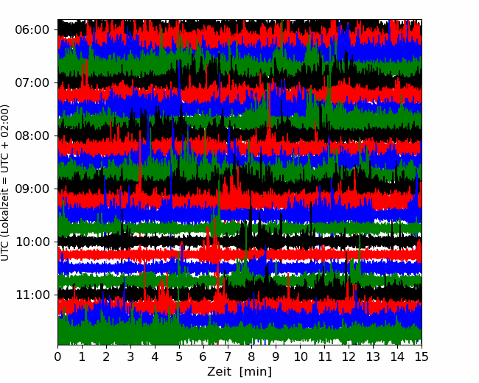This screenshot has width=479, height=383.
Task: Click the 08:00 y-axis tick label
Action: [32, 136]
